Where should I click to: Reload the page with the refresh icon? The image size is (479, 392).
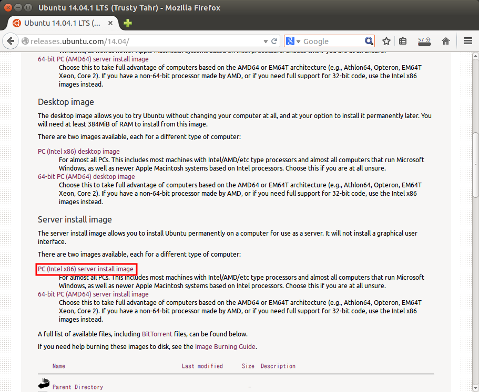point(274,41)
